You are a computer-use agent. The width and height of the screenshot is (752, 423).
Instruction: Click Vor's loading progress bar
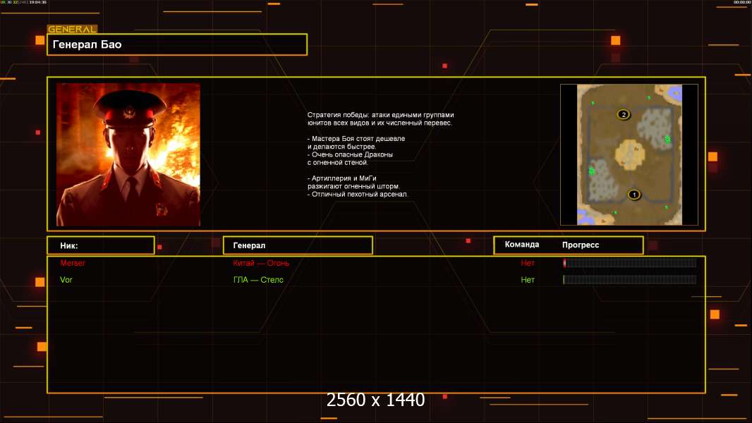630,279
